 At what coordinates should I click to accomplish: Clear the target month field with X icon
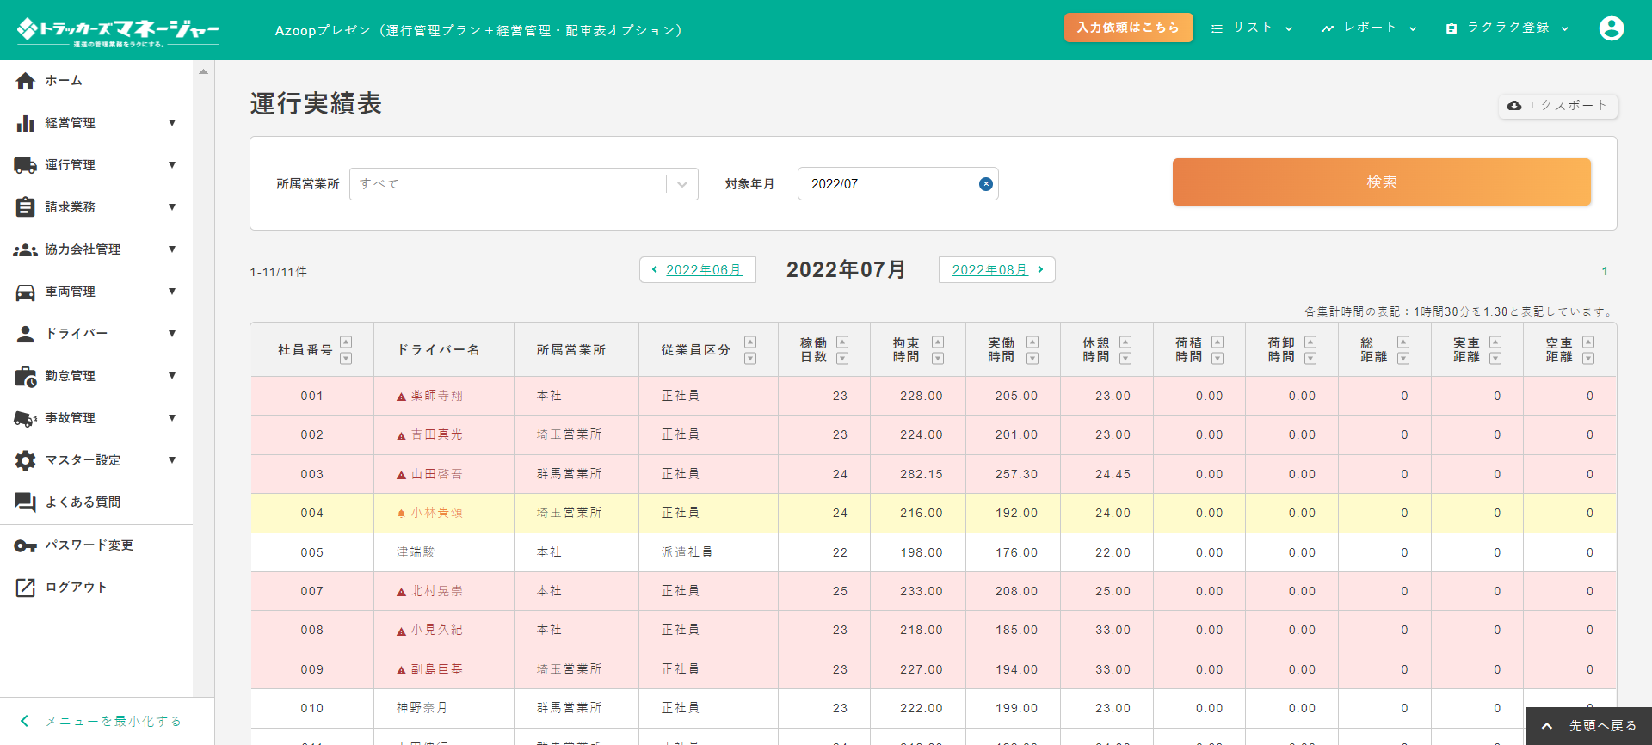tap(986, 184)
